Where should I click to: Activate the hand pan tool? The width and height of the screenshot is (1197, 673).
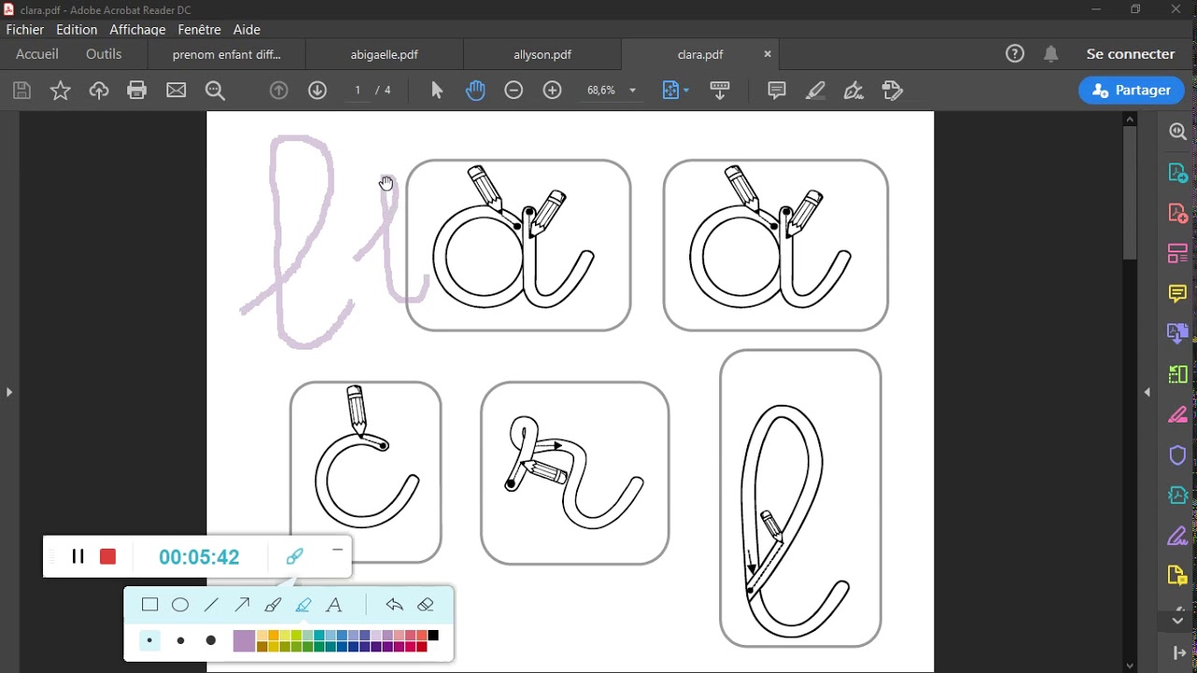[476, 91]
